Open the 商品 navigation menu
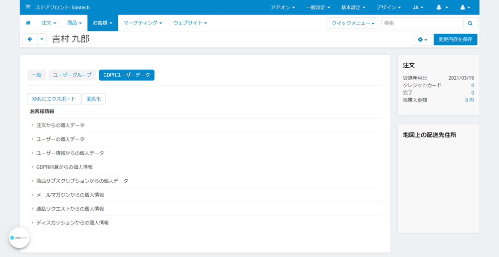Screen dimensions: 499x257 point(74,23)
